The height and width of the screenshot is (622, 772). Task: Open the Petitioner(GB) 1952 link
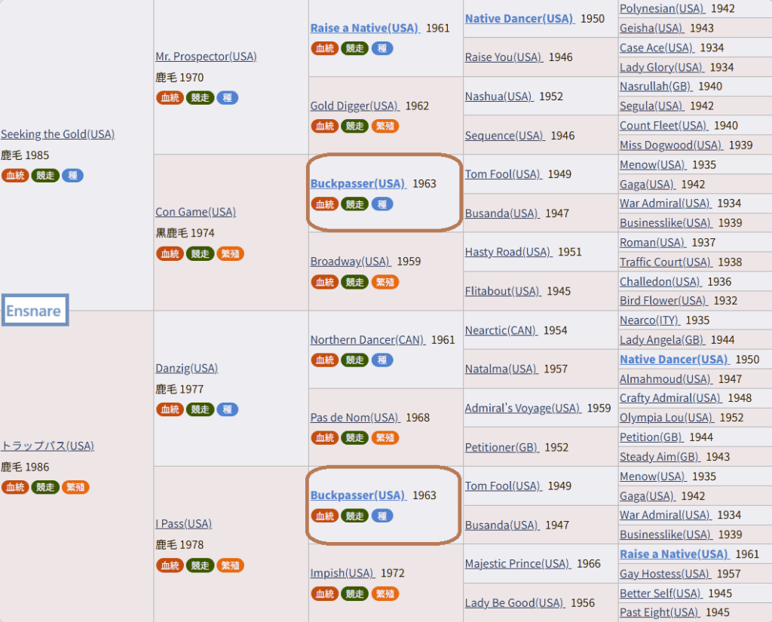tap(501, 447)
